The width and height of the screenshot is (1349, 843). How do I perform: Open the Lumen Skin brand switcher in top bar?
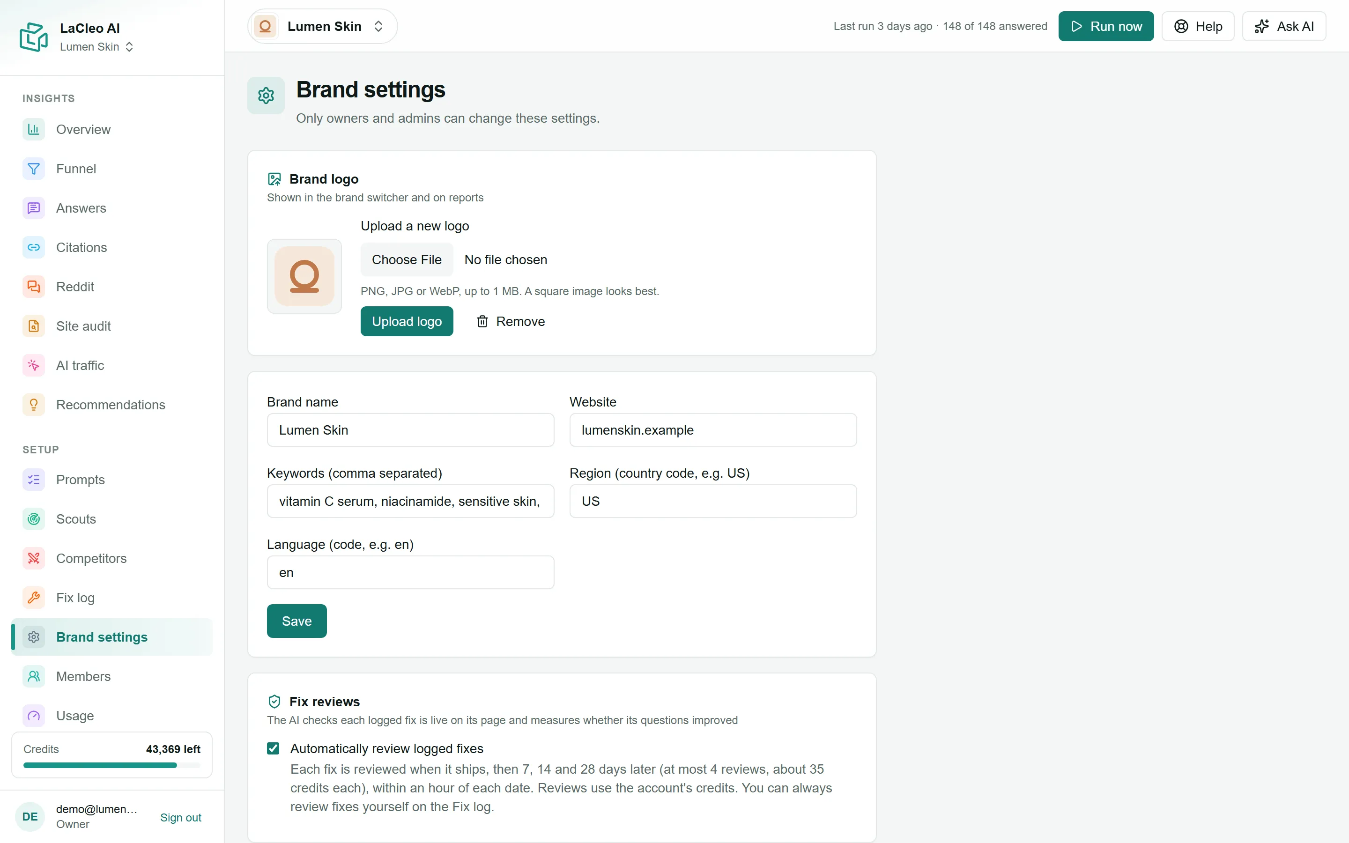coord(322,26)
